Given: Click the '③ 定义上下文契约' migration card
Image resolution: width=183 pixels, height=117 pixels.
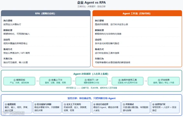Looking at the screenshot, I should (77, 107).
